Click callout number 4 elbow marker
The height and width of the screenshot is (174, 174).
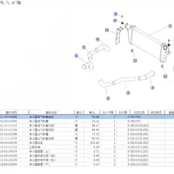point(76,56)
